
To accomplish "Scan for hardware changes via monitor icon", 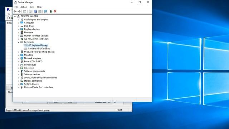I will 45,11.
